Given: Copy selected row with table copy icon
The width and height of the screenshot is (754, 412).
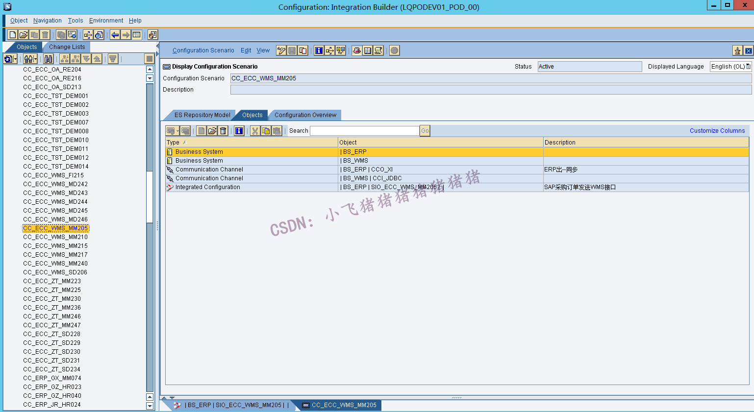Looking at the screenshot, I should pyautogui.click(x=266, y=131).
